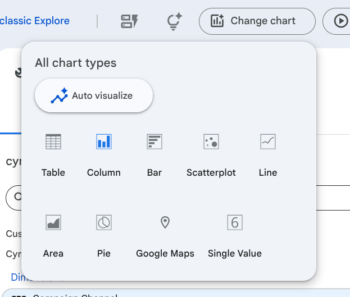
Task: Open the quick filters lightning icon
Action: 130,21
